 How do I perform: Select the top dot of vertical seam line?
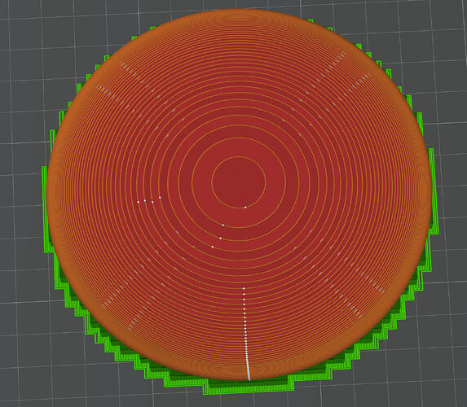[x=244, y=288]
